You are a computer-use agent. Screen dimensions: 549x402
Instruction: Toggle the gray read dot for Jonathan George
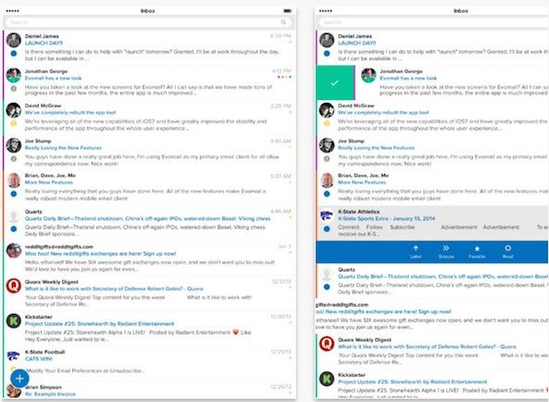14,89
